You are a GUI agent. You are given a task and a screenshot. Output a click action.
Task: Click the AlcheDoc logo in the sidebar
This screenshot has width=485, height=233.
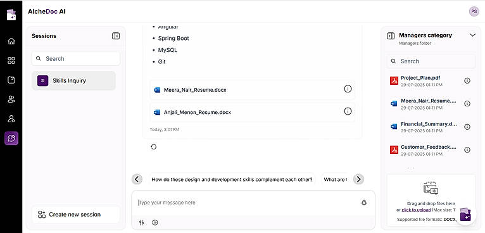point(11,14)
